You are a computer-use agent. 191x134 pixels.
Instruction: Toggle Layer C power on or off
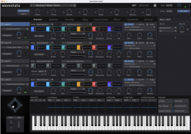coord(2,61)
